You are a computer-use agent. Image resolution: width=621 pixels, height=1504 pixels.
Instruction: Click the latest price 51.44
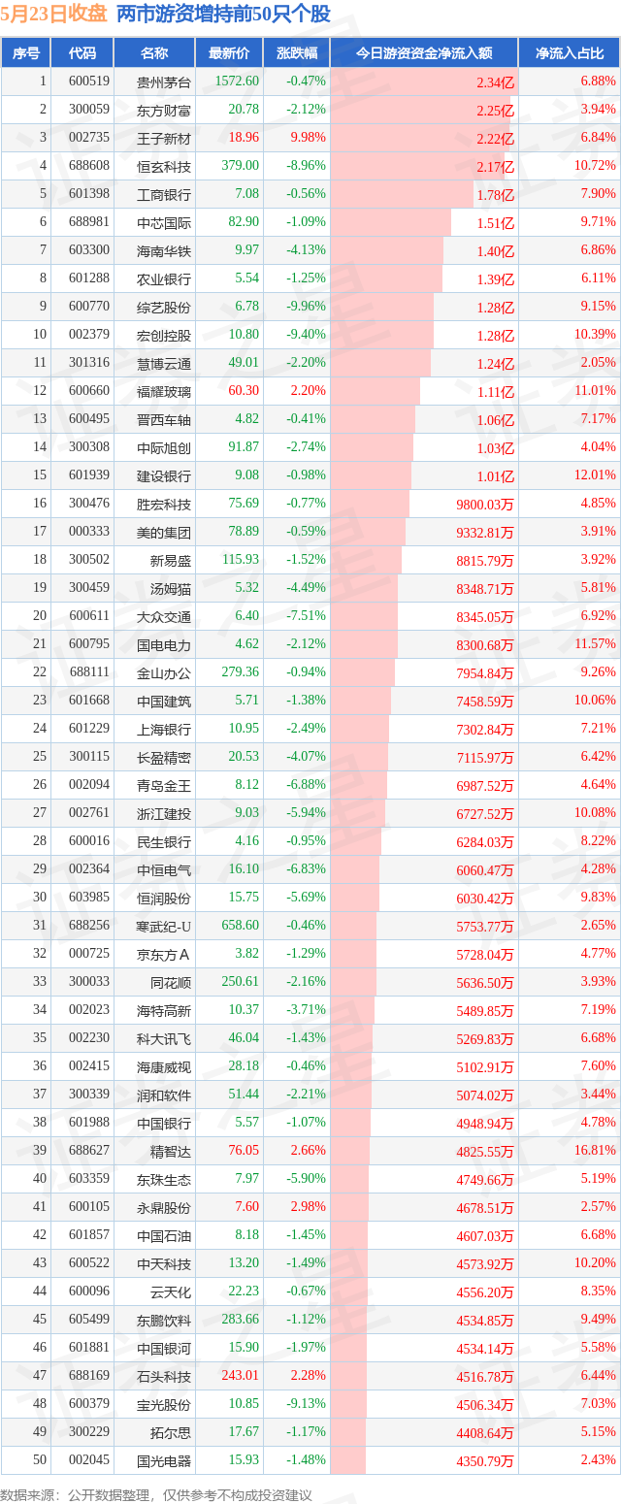click(244, 1095)
